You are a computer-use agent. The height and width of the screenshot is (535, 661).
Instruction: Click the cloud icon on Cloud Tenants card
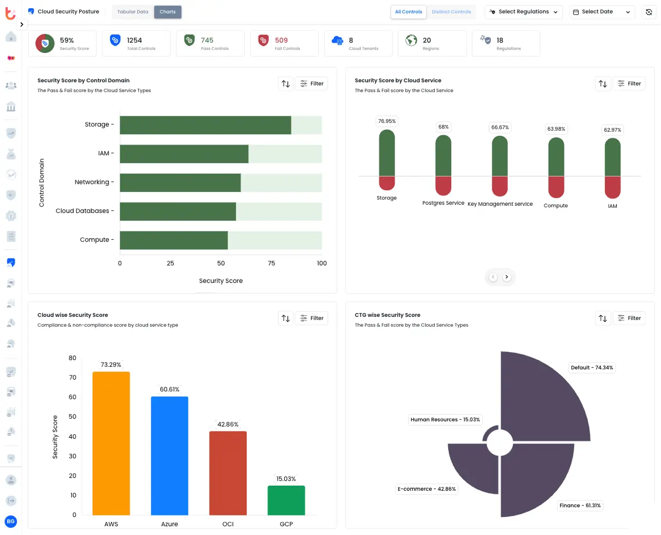coord(337,40)
